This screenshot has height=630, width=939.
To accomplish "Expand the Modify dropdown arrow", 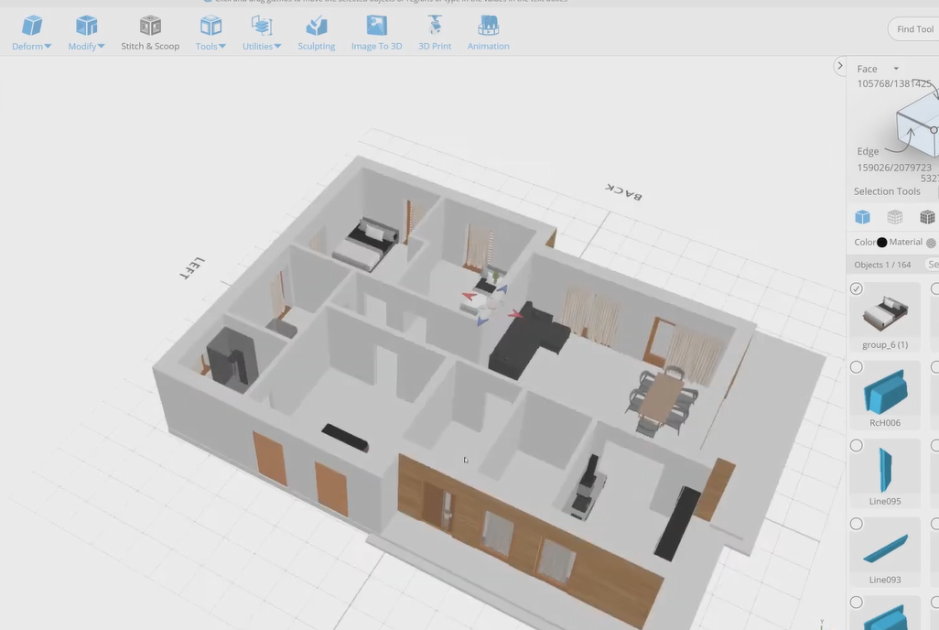I will [102, 46].
